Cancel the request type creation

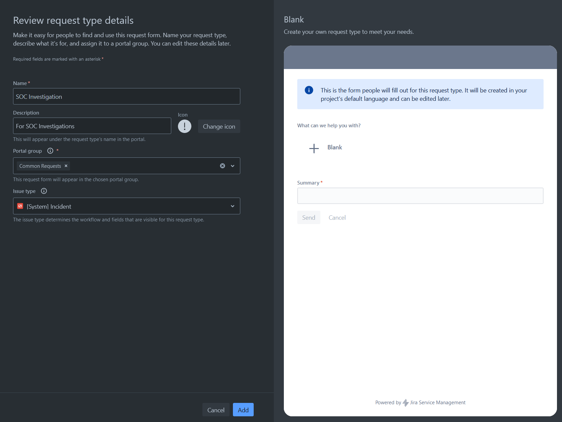coord(216,410)
